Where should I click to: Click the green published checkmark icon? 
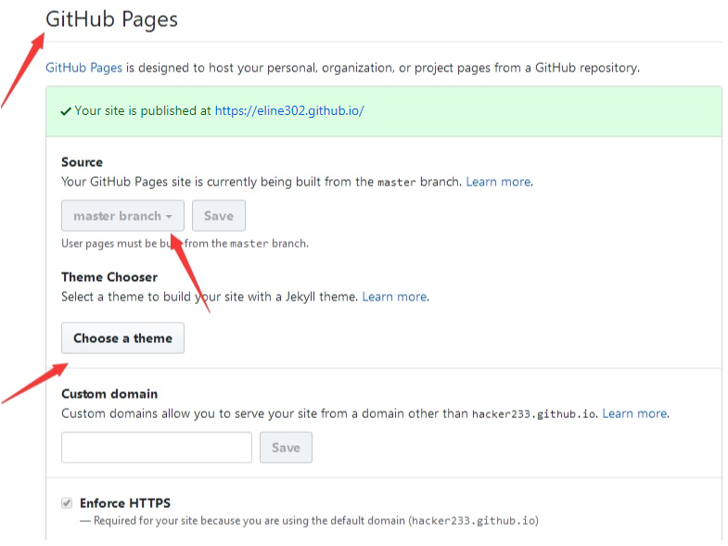[66, 111]
